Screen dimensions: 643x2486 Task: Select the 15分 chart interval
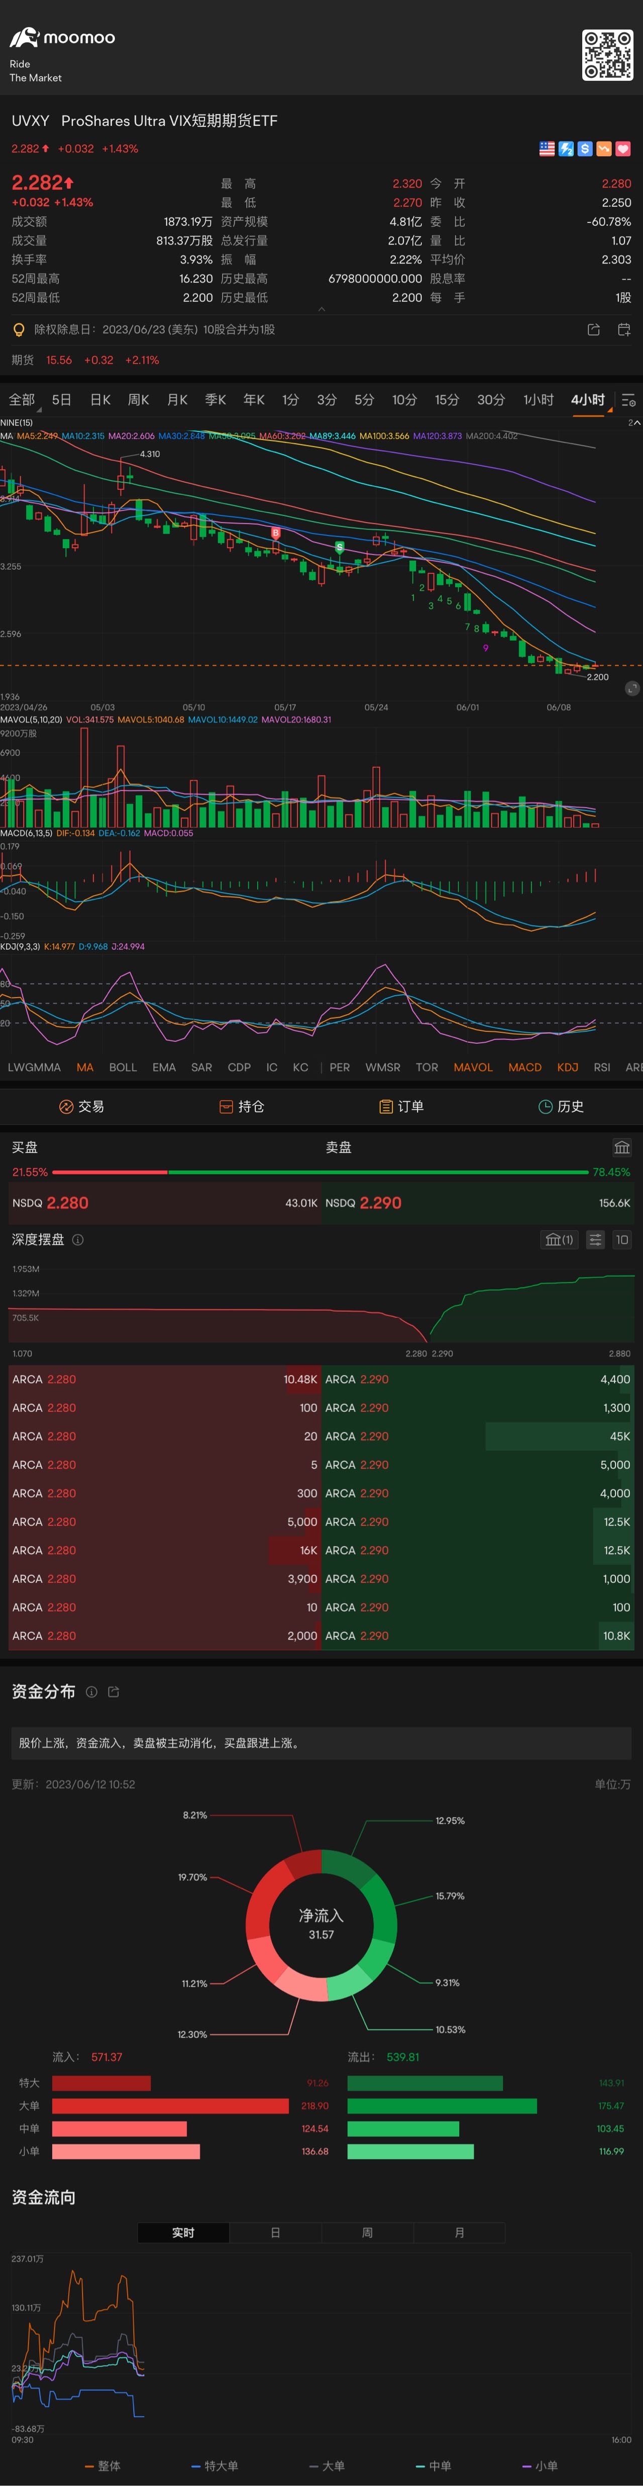tap(447, 400)
